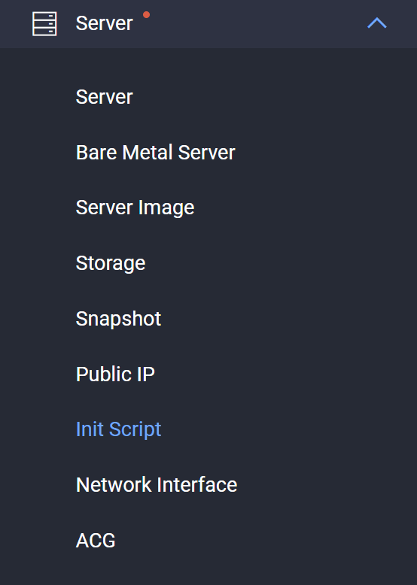This screenshot has width=417, height=585.
Task: Open the Snapshot section
Action: 118,319
